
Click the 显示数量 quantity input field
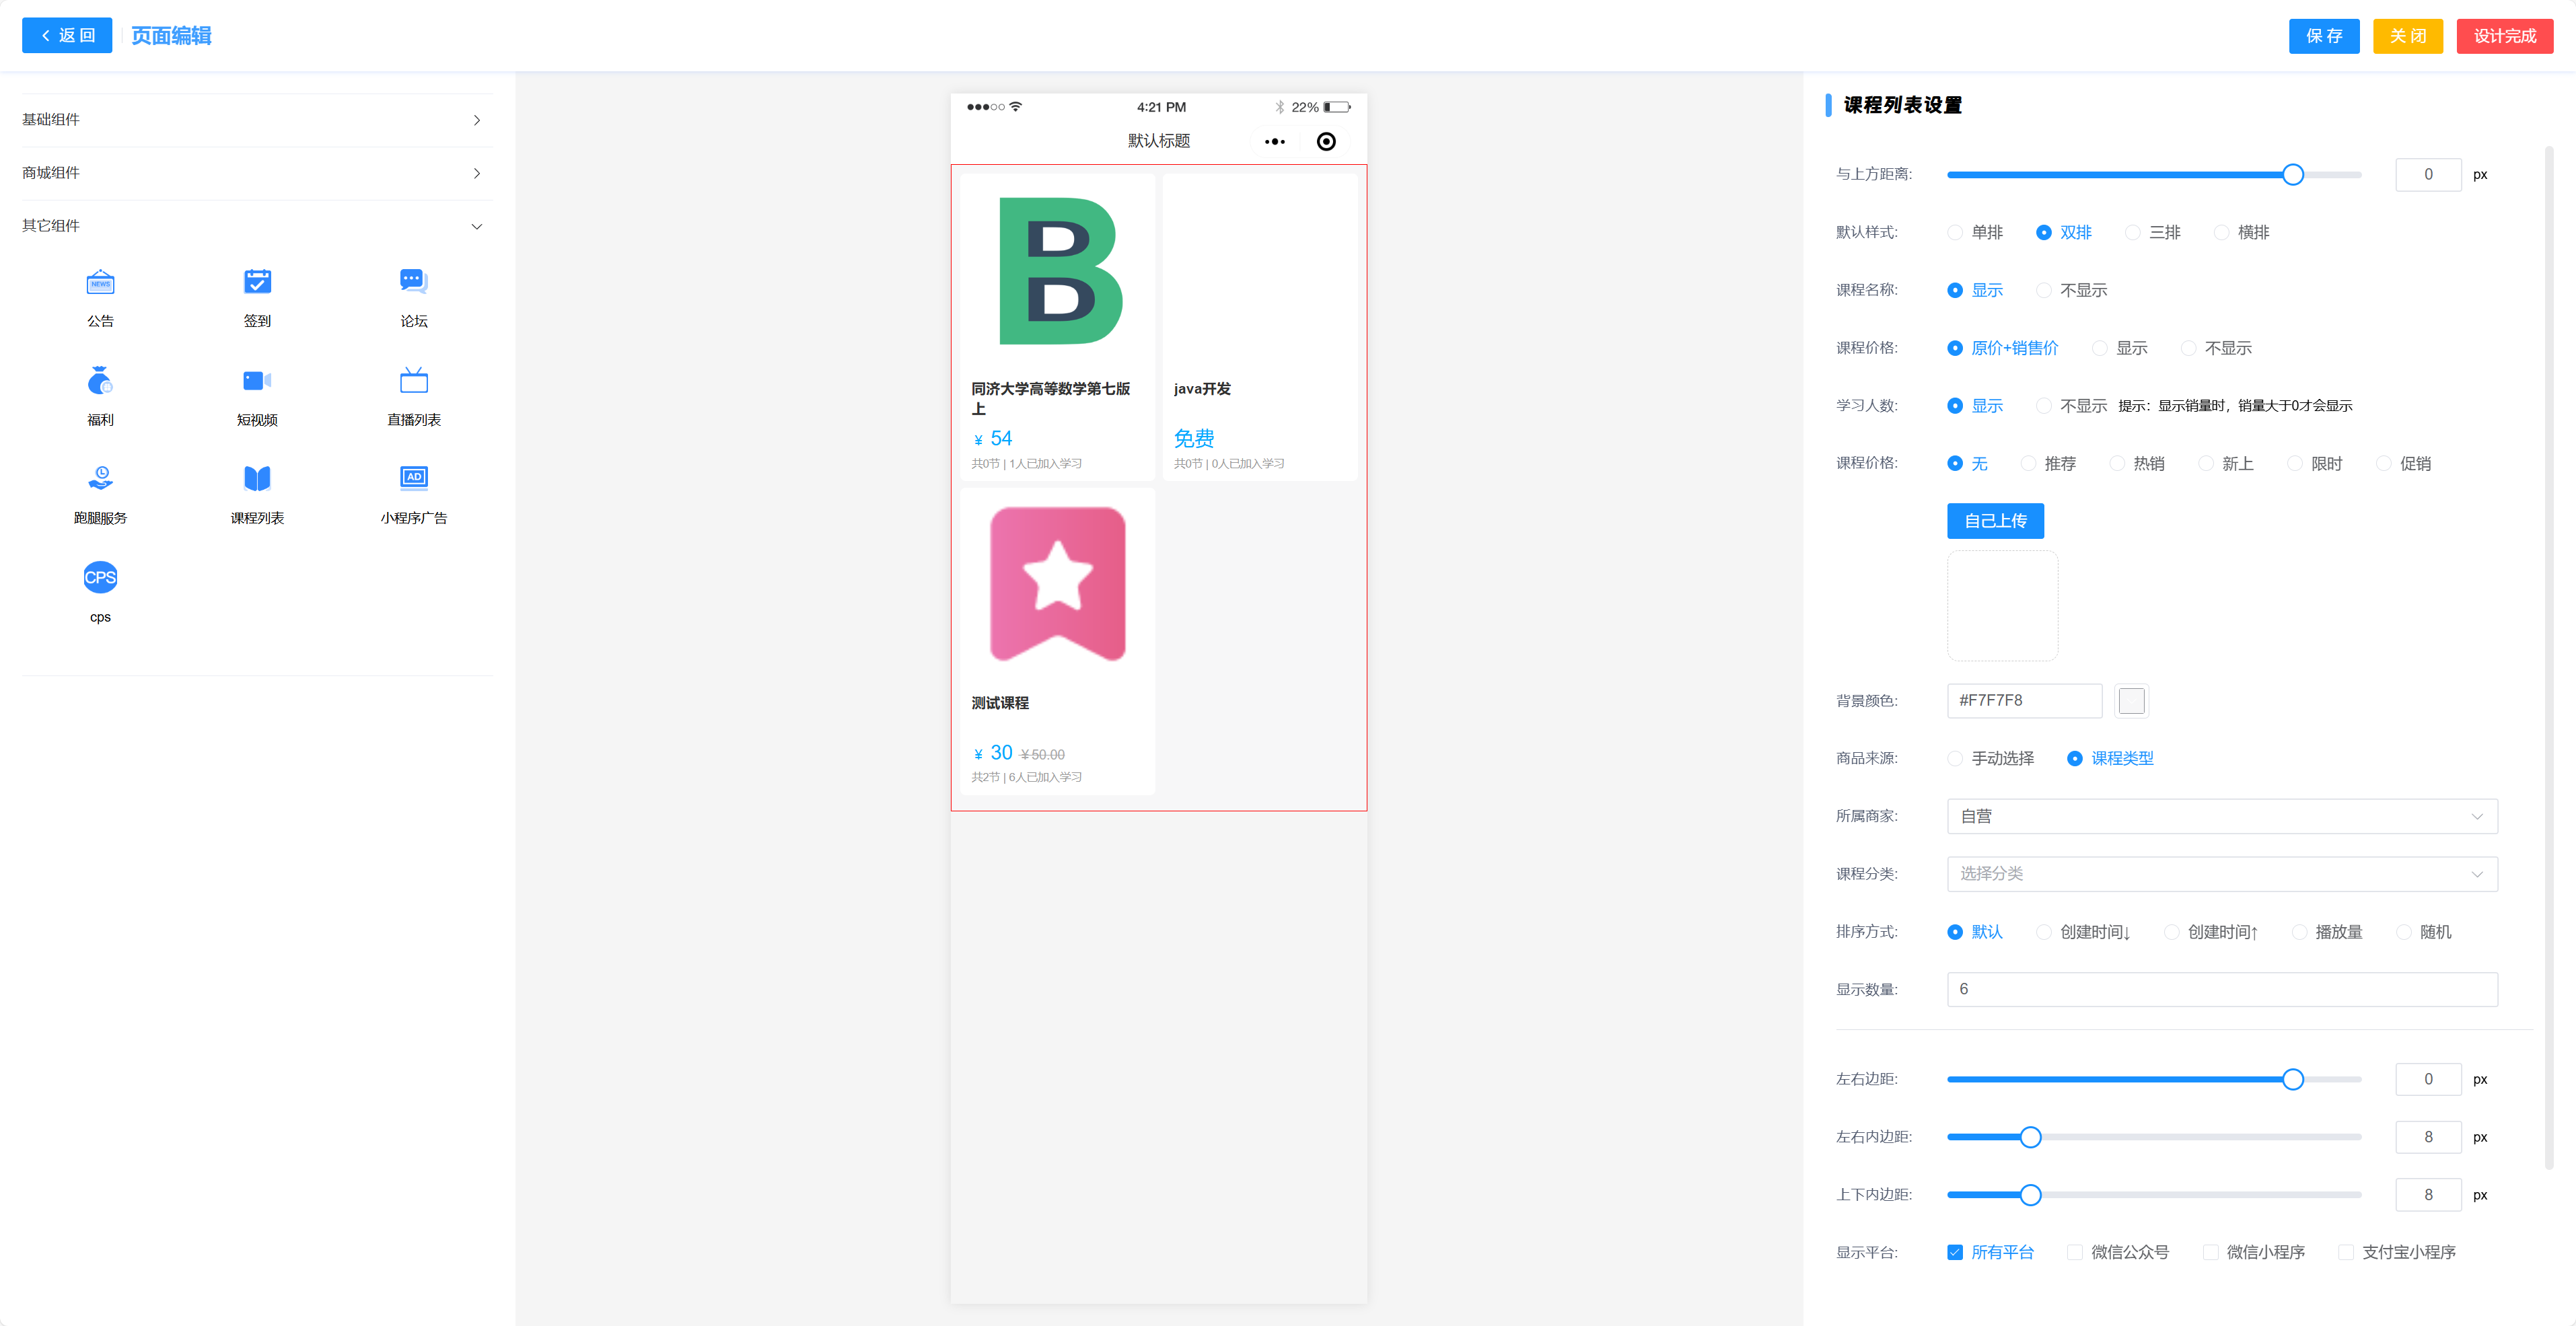click(x=2221, y=989)
